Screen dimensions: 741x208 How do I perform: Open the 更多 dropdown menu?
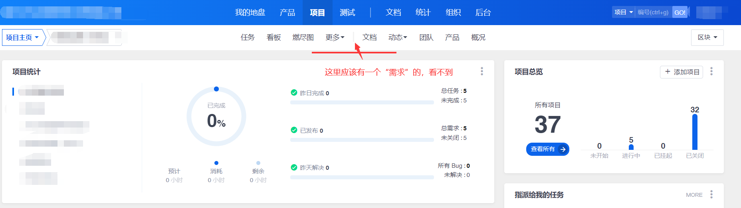pos(335,37)
